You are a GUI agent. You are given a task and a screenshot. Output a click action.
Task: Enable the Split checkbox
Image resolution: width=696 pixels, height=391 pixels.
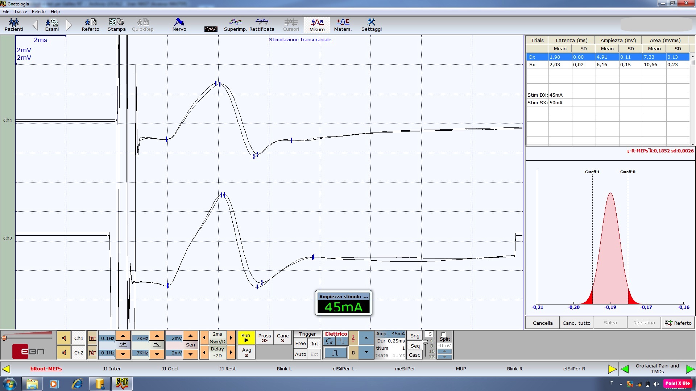click(x=443, y=335)
